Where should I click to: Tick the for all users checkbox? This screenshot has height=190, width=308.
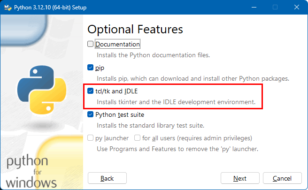(137, 138)
